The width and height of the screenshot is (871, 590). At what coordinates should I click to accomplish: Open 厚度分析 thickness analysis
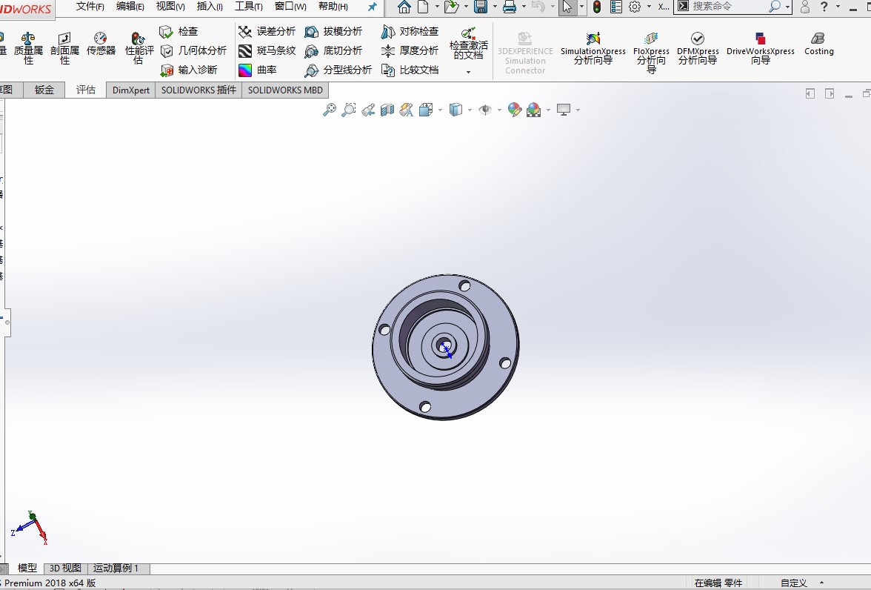410,50
